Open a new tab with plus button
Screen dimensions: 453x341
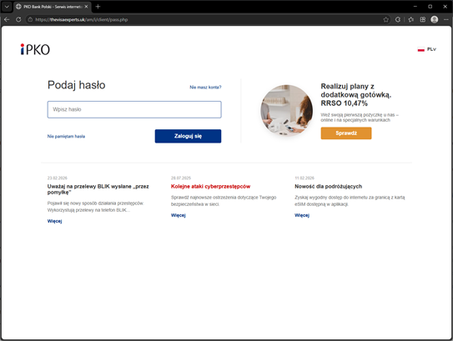coord(98,7)
